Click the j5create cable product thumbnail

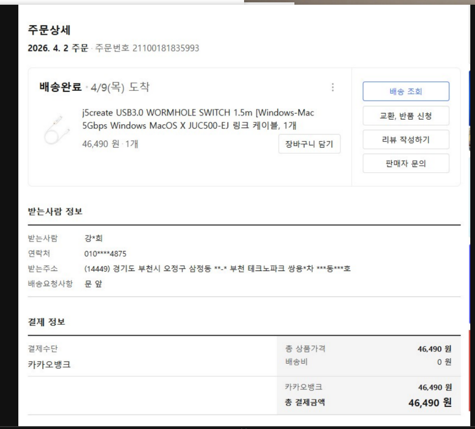[x=57, y=129]
